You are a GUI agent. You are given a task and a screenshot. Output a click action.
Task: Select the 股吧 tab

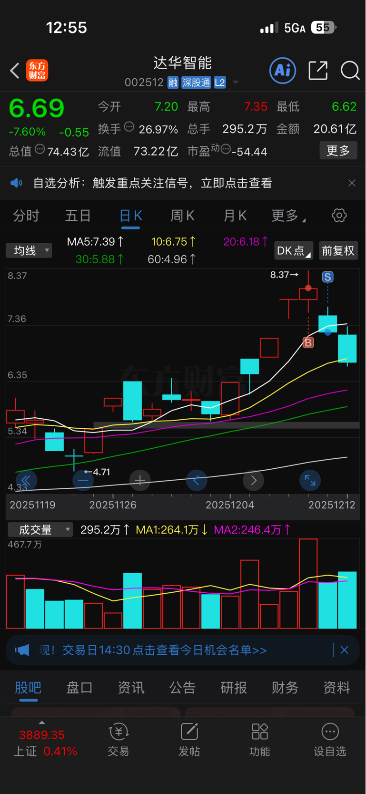[28, 688]
